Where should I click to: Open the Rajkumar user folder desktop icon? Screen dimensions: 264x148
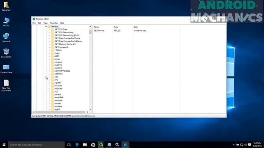6,7
